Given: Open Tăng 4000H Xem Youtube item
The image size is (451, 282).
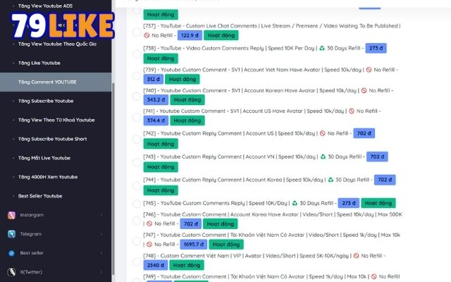Looking at the screenshot, I should tap(48, 177).
